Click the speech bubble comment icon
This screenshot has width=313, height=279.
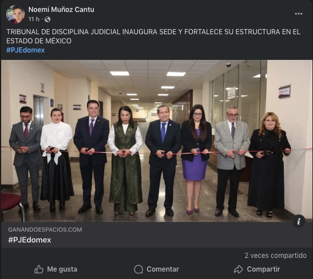(x=138, y=269)
